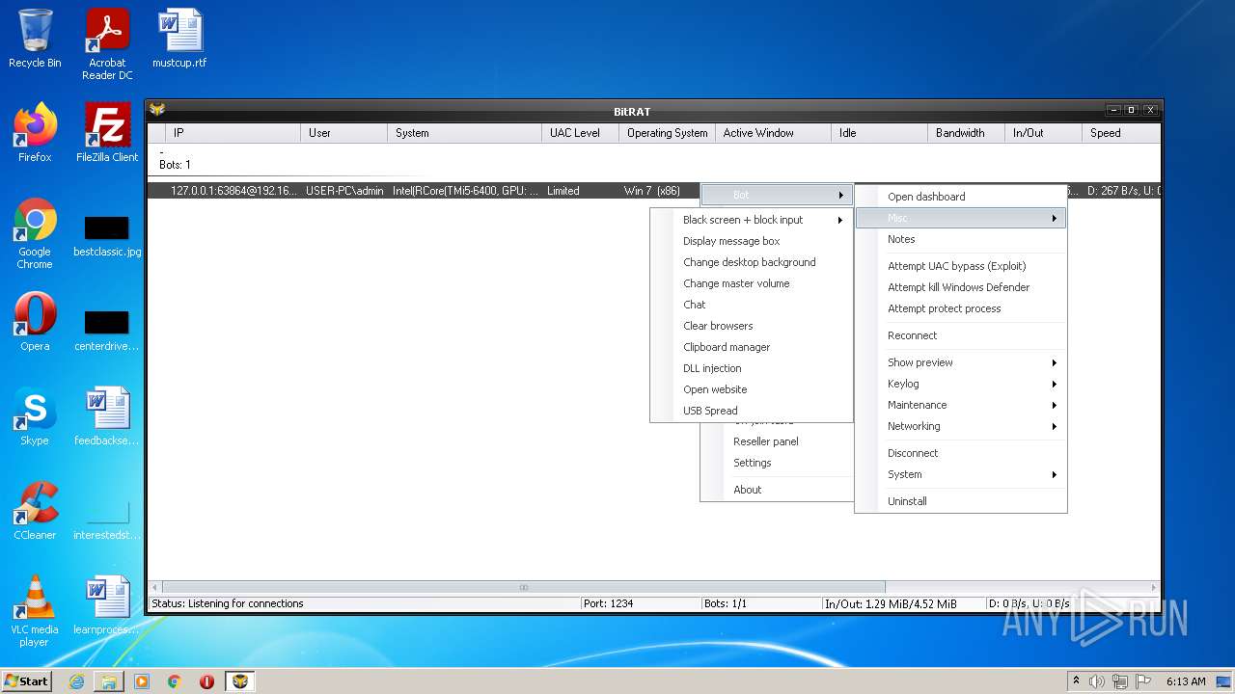This screenshot has height=694, width=1235.
Task: Choose Attempt UAC bypass (Exploit)
Action: pos(961,266)
